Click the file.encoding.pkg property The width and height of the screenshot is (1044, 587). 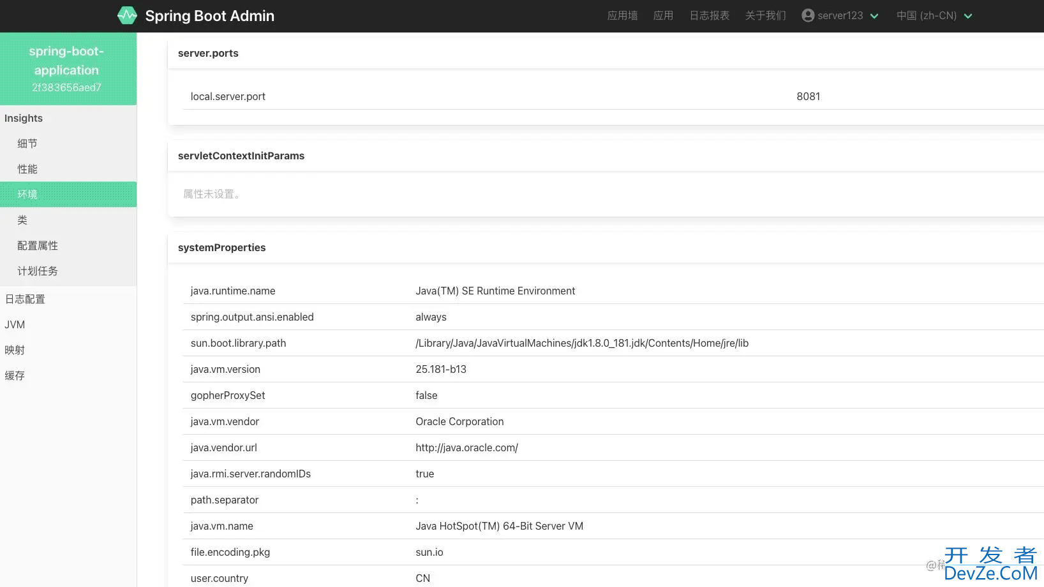click(x=230, y=552)
